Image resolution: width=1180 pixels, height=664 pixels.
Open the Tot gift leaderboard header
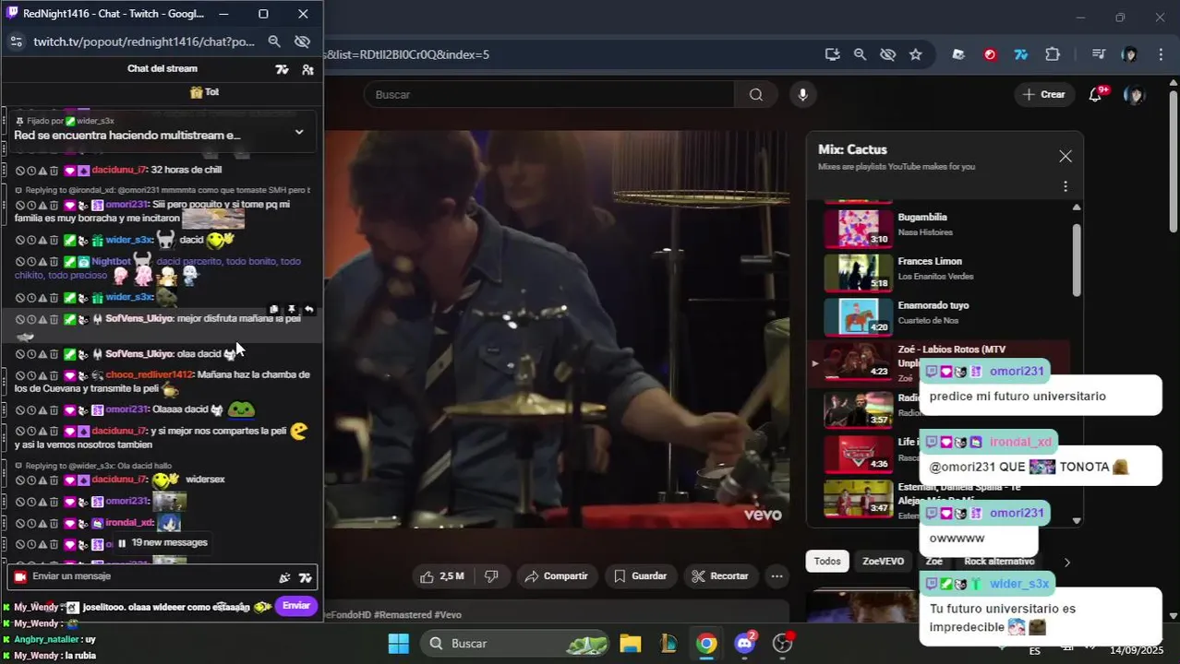tap(204, 92)
